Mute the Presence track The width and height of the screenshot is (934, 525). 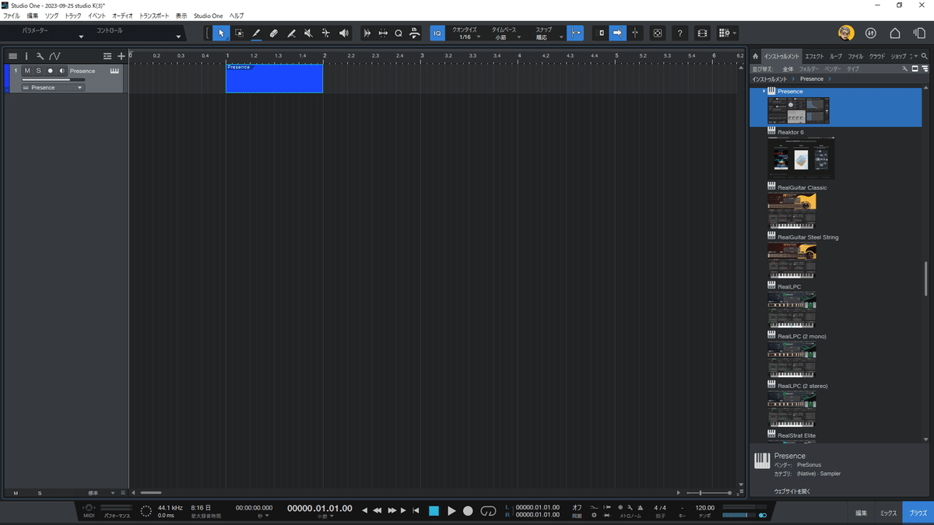pos(27,71)
